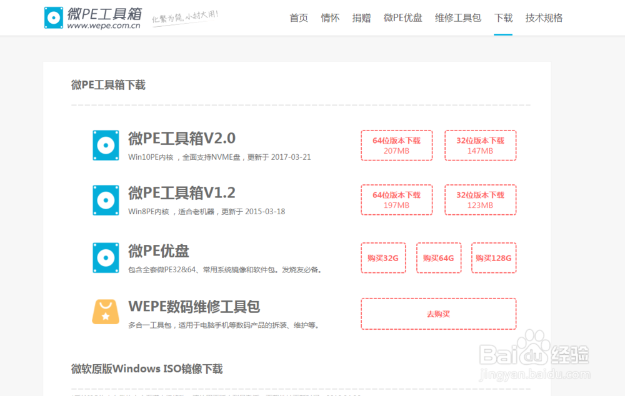Click the 去购买 button
This screenshot has height=396, width=625.
coord(439,314)
